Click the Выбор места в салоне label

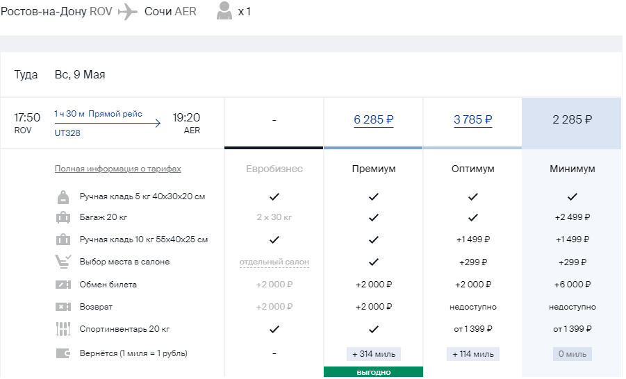pos(124,262)
